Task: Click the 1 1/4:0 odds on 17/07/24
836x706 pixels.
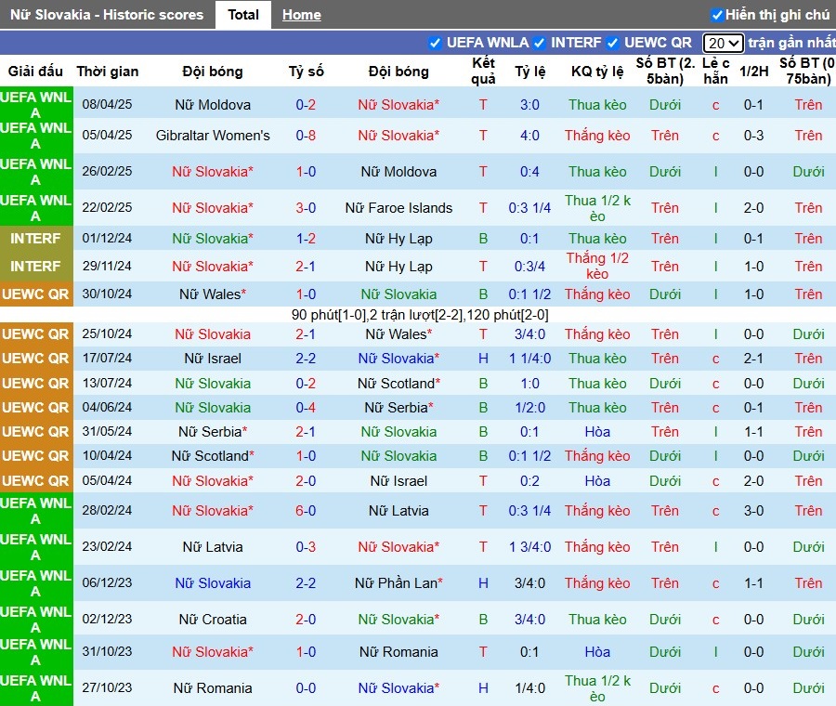Action: pos(530,359)
